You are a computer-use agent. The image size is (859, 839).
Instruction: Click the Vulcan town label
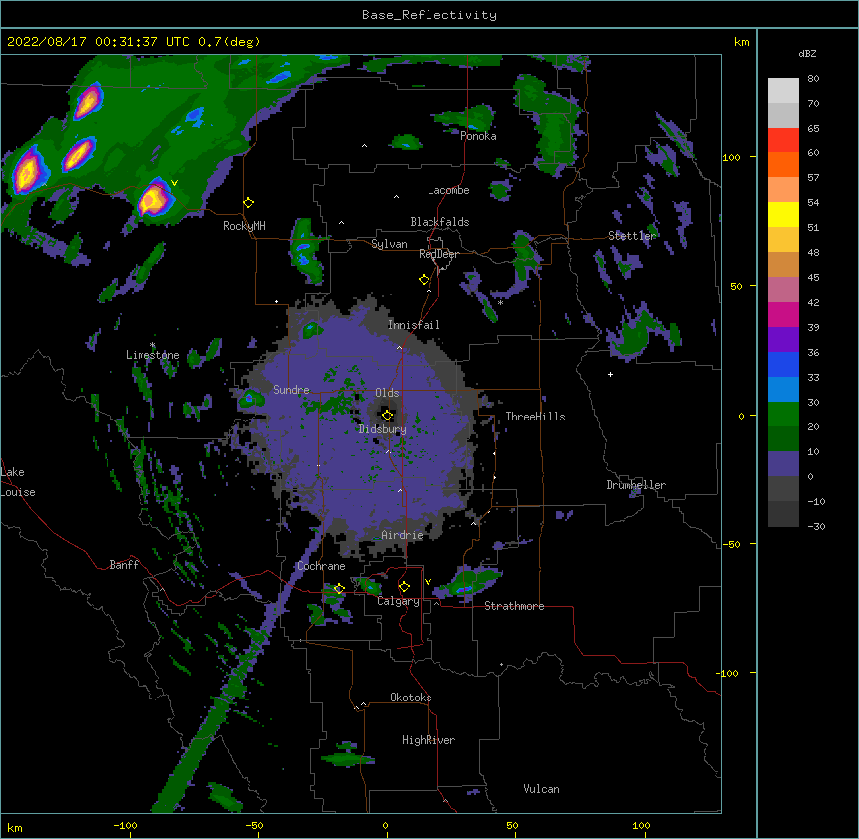[541, 789]
